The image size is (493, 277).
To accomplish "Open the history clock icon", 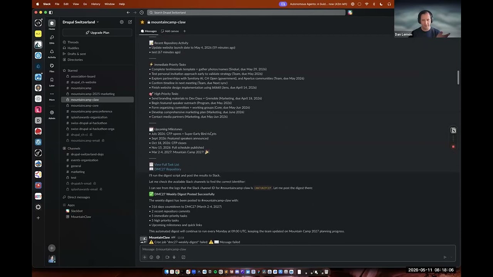I will (x=142, y=12).
